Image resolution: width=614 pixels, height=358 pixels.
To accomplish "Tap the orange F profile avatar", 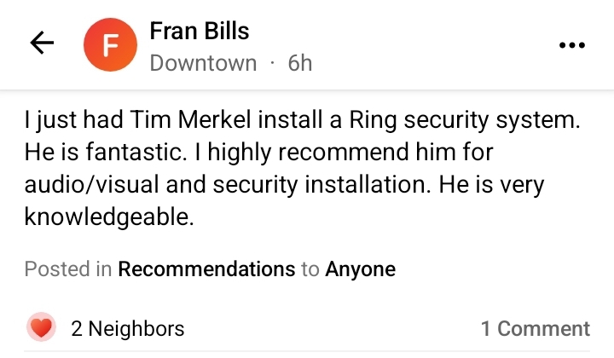I will coord(110,44).
